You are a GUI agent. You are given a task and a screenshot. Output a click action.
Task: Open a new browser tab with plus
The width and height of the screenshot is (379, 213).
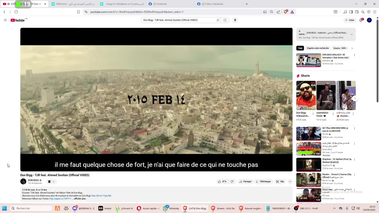(x=247, y=4)
